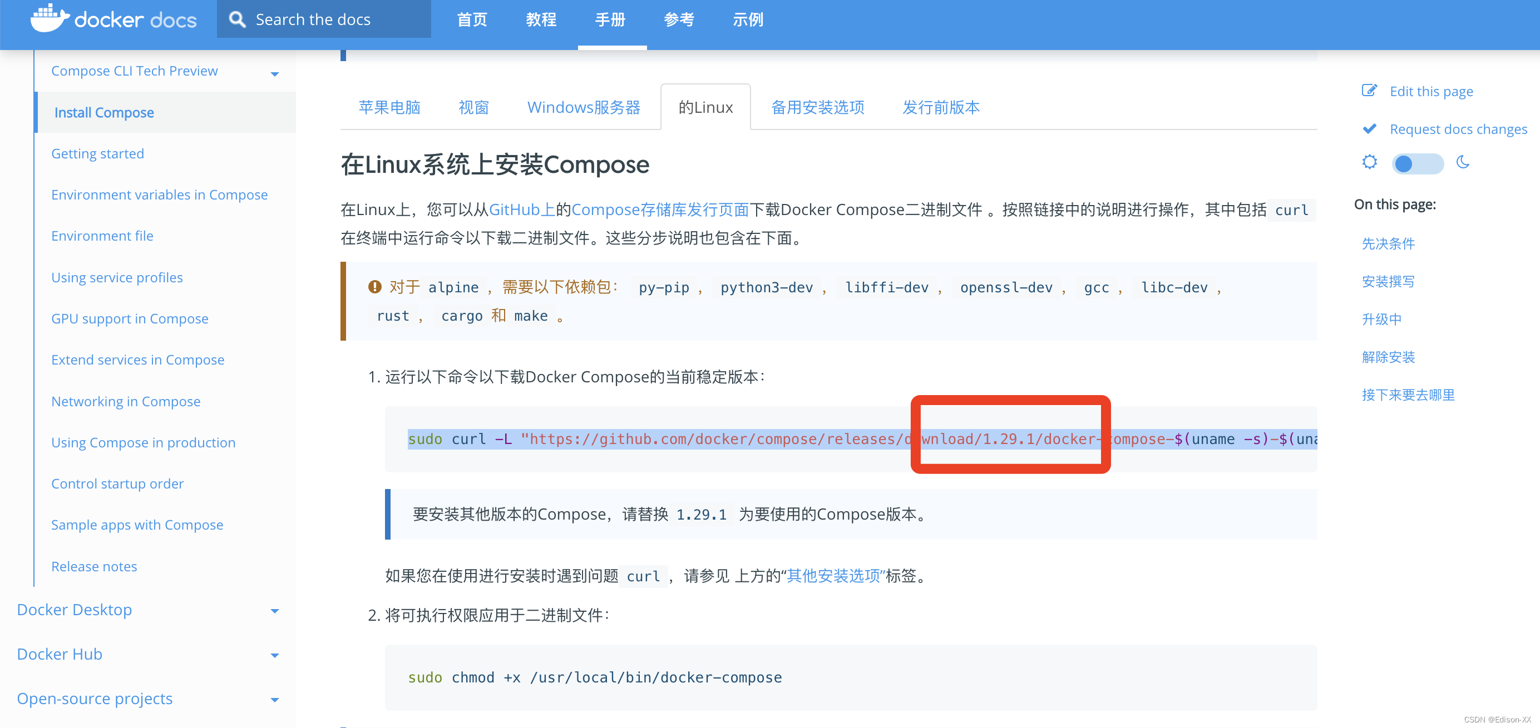Viewport: 1540px width, 728px height.
Task: Open Install Compose in the sidebar
Action: coord(104,112)
